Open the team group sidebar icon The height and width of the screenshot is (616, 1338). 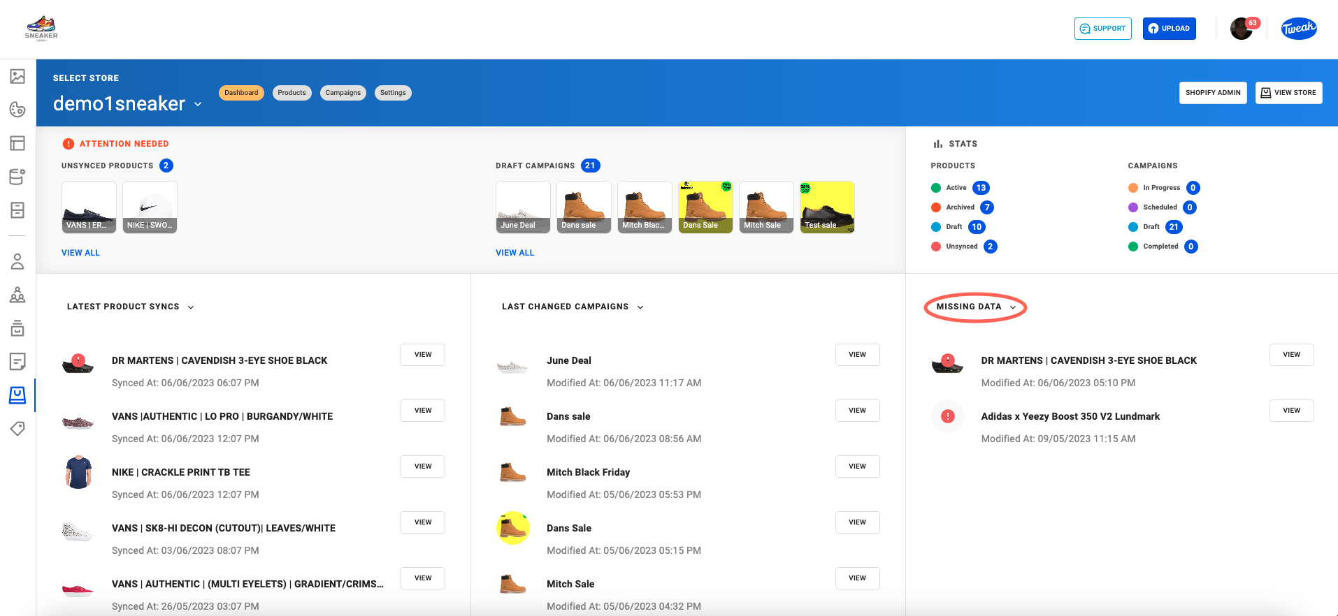17,295
